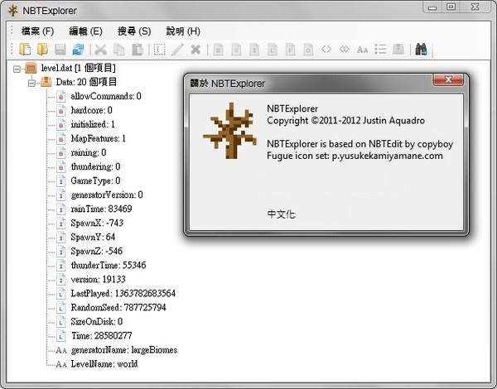
Task: Click the Save toolbar icon
Action: tap(60, 50)
